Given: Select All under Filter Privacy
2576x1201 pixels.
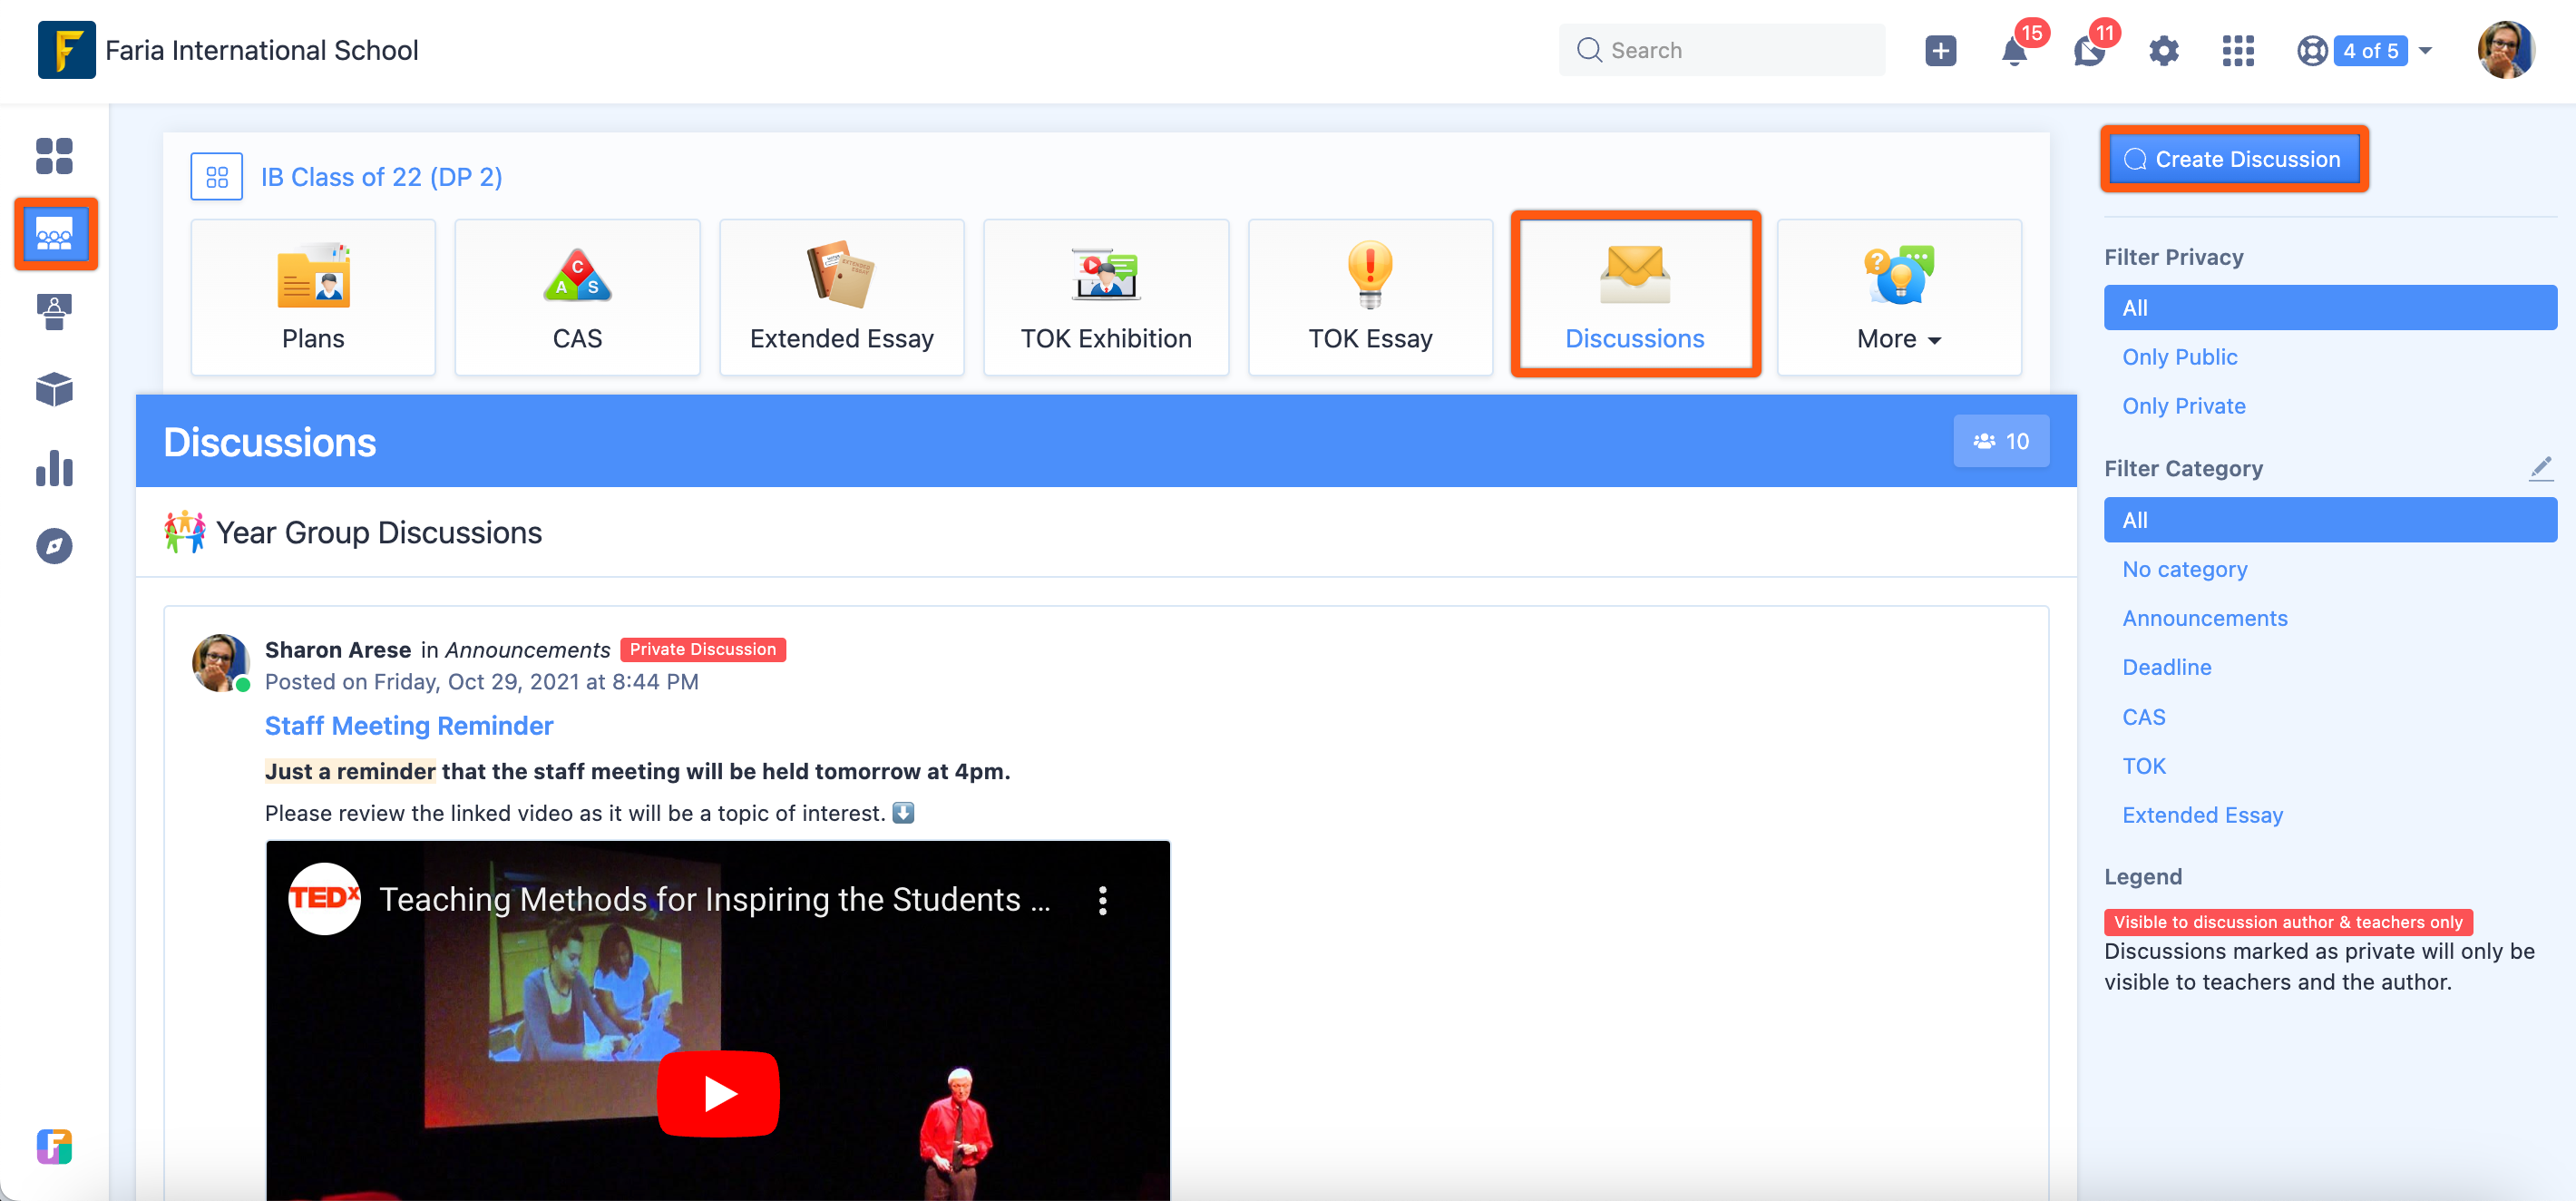Looking at the screenshot, I should point(2330,308).
